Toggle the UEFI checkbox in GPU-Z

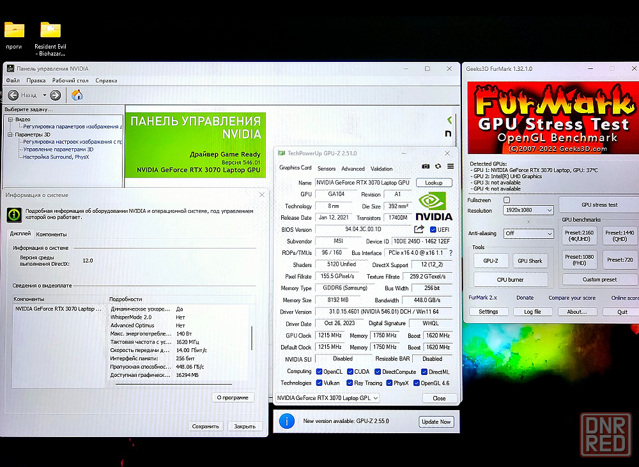[433, 229]
